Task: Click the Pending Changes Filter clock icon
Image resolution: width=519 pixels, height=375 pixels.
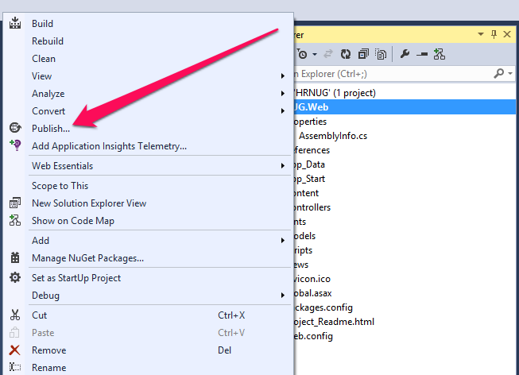Action: 303,54
